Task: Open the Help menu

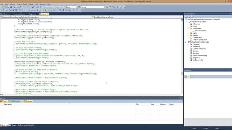Action: click(49, 4)
